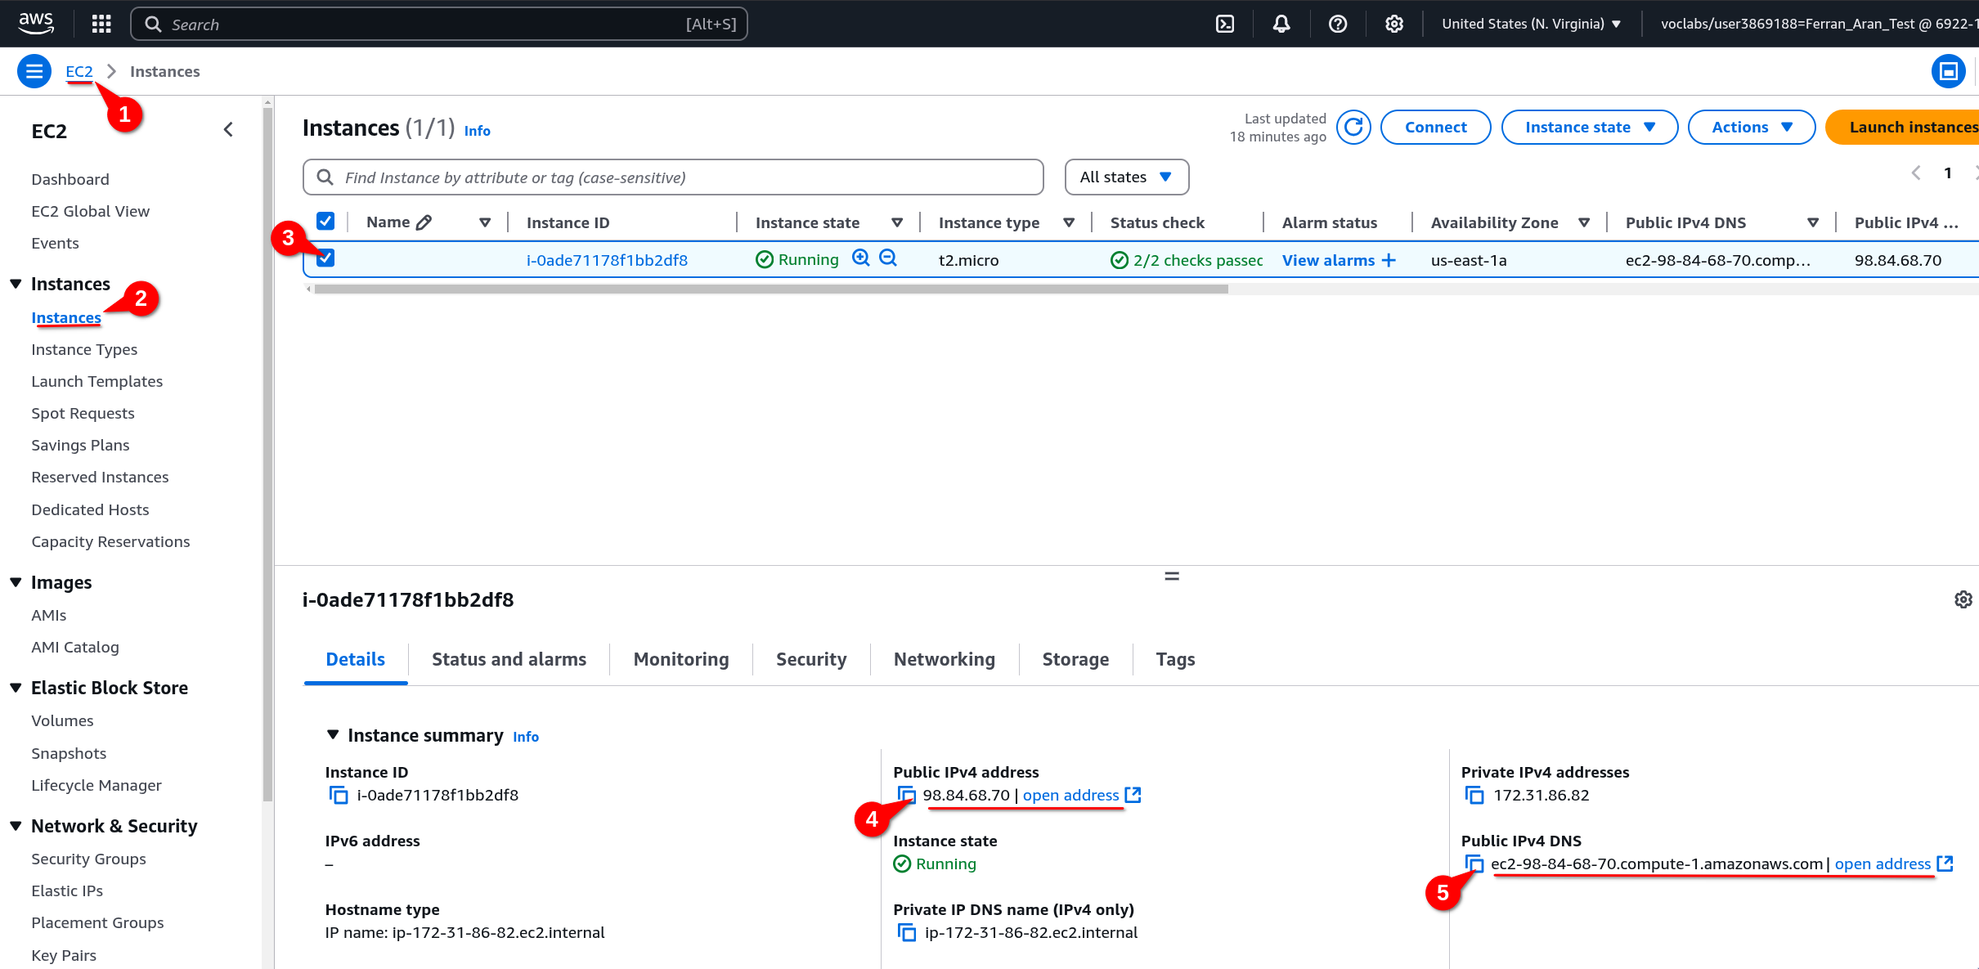Viewport: 1979px width, 969px height.
Task: Copy the Public IPv4 DNS name
Action: pyautogui.click(x=1475, y=864)
